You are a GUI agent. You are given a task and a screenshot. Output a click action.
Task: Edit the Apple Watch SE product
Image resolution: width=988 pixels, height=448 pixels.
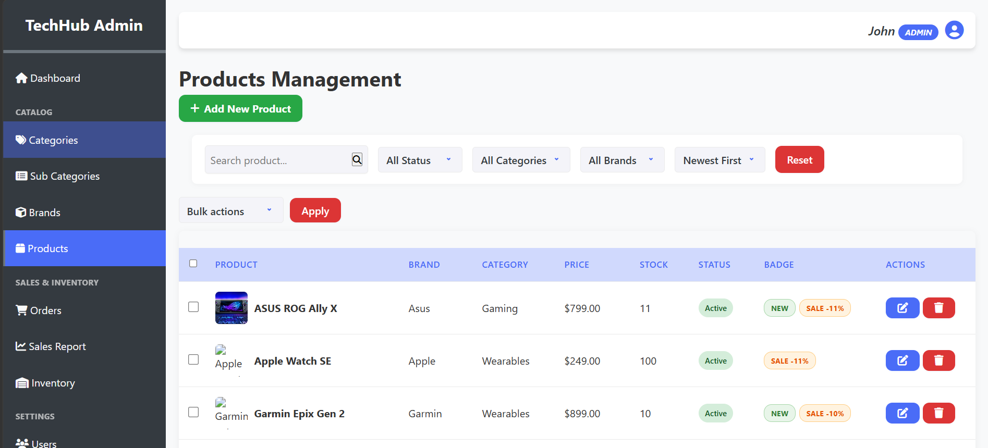click(902, 360)
